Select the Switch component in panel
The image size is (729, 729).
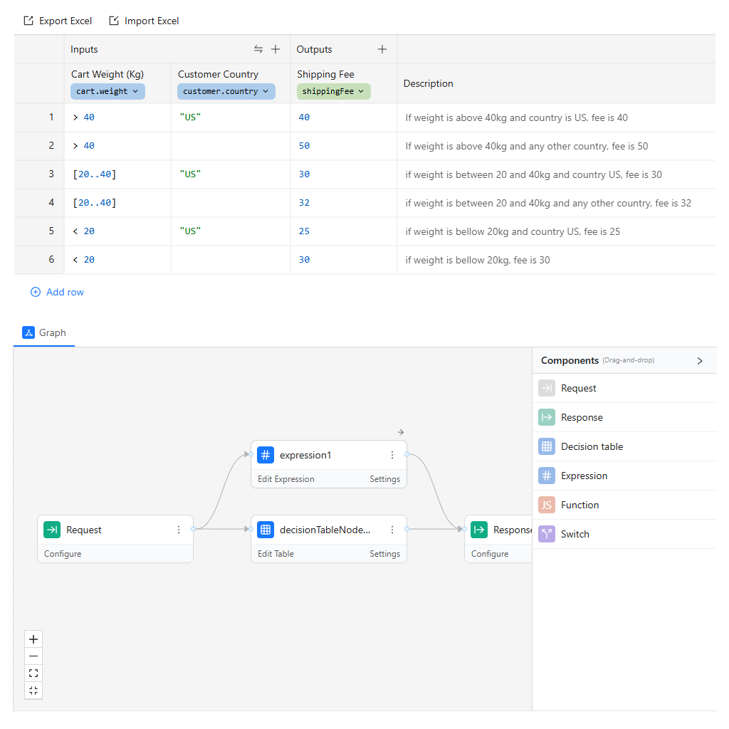[x=575, y=534]
